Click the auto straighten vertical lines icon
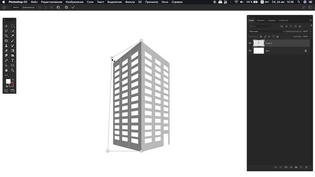The image size is (315, 177). pyautogui.click(x=40, y=7)
